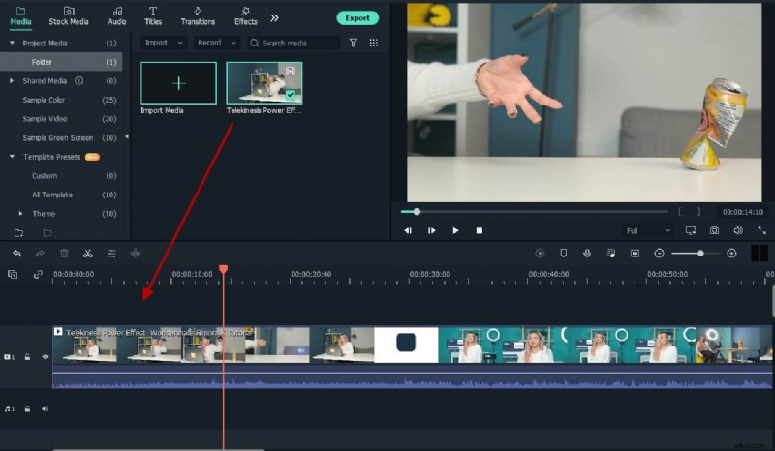Adjust the preview volume speaker icon
The image size is (775, 451).
pos(738,230)
